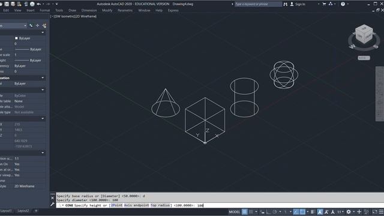Viewport: 384px width, 216px height.
Task: Toggle Dynamic Input in status bar
Action: tap(262, 212)
